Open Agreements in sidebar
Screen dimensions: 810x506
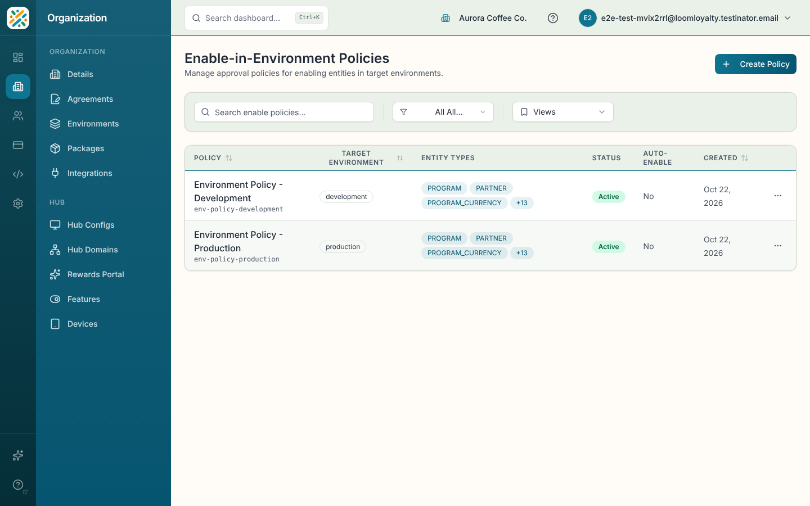[x=103, y=99]
